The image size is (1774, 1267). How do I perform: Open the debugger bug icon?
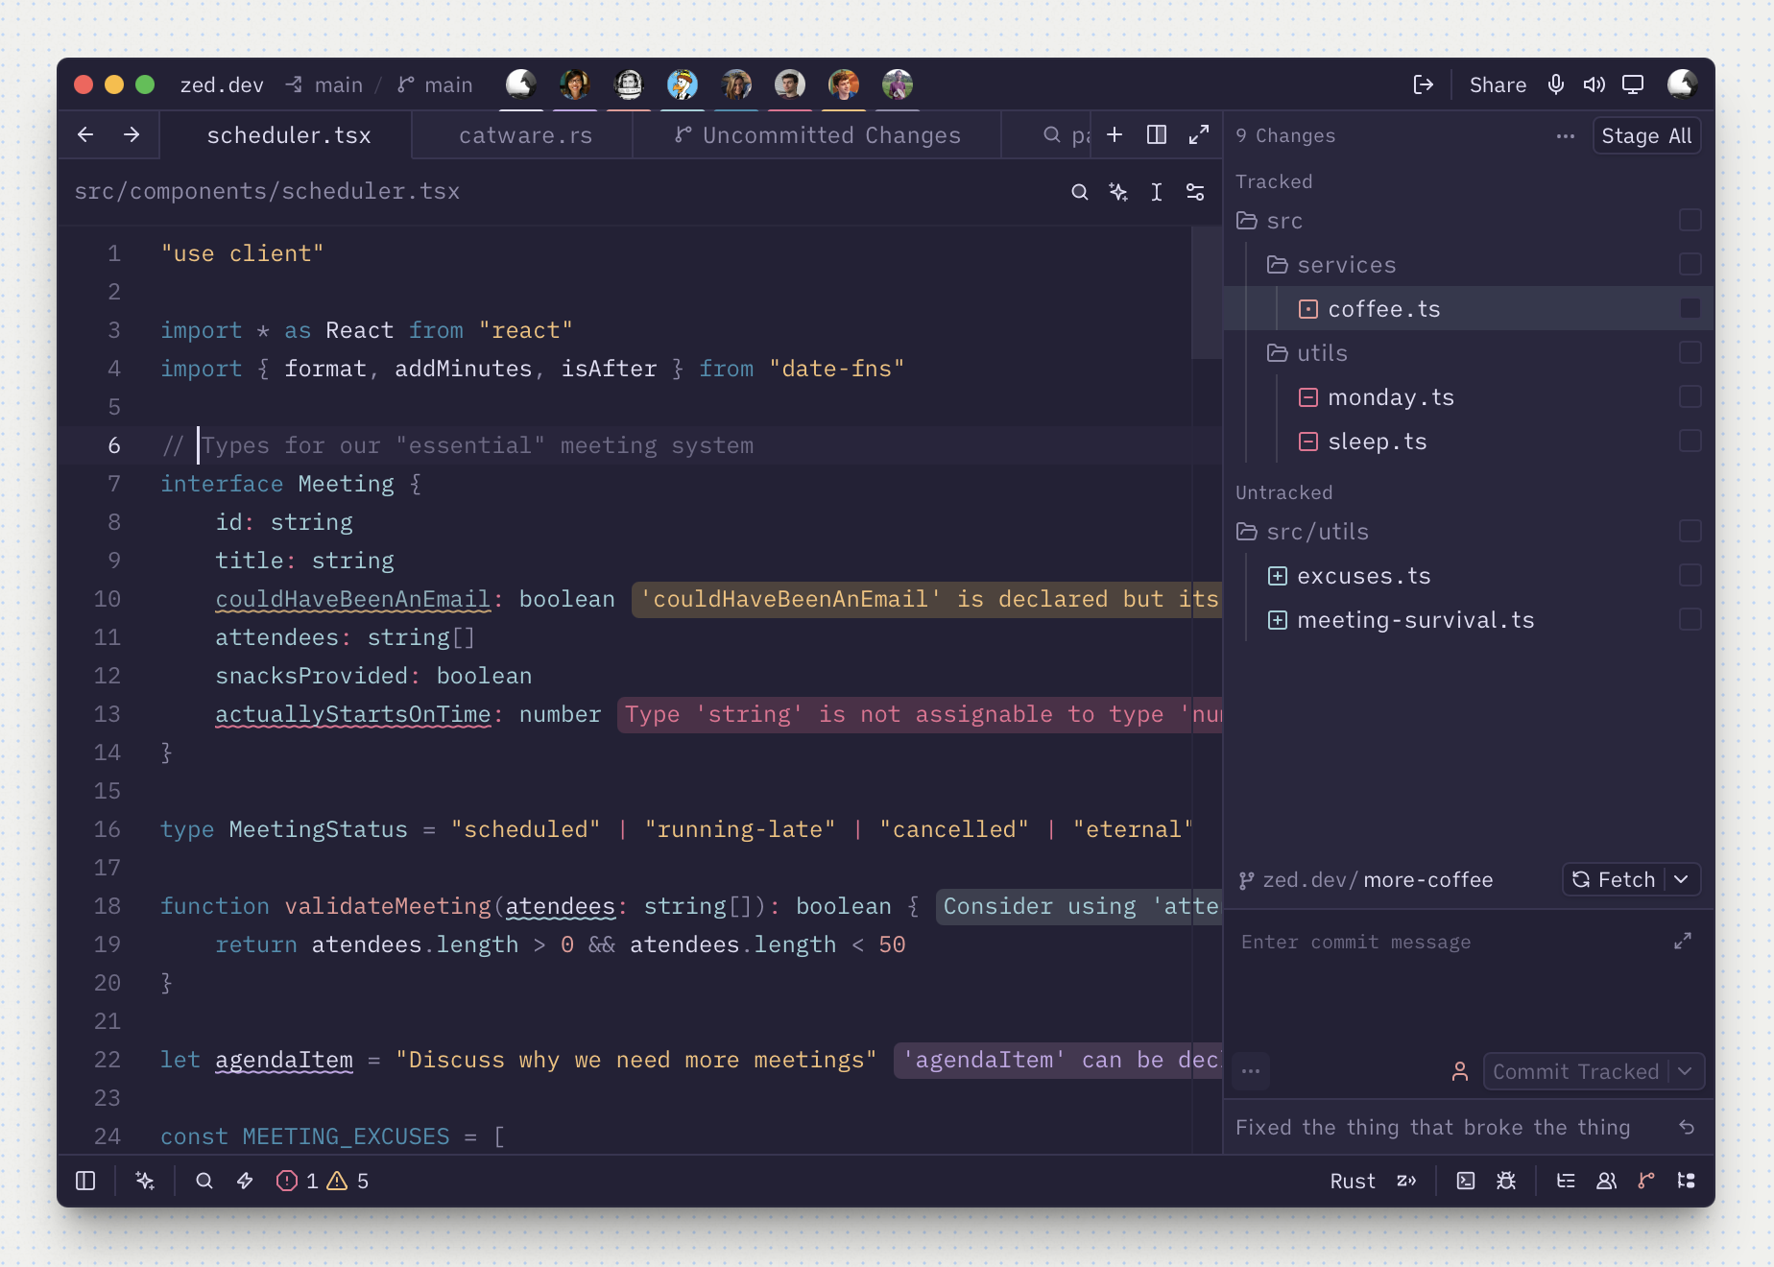pos(1506,1181)
